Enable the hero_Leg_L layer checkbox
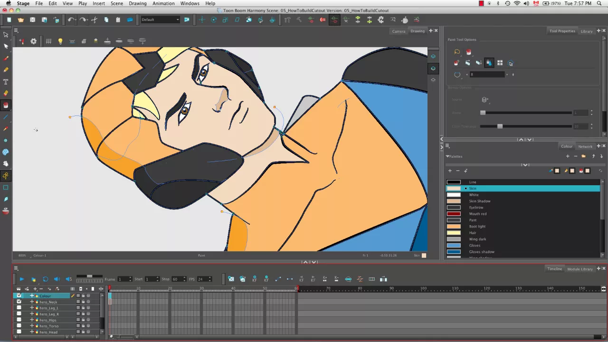Image resolution: width=608 pixels, height=342 pixels. pyautogui.click(x=19, y=308)
